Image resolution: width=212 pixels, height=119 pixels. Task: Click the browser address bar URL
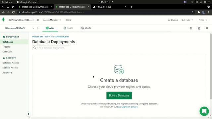[53, 12]
